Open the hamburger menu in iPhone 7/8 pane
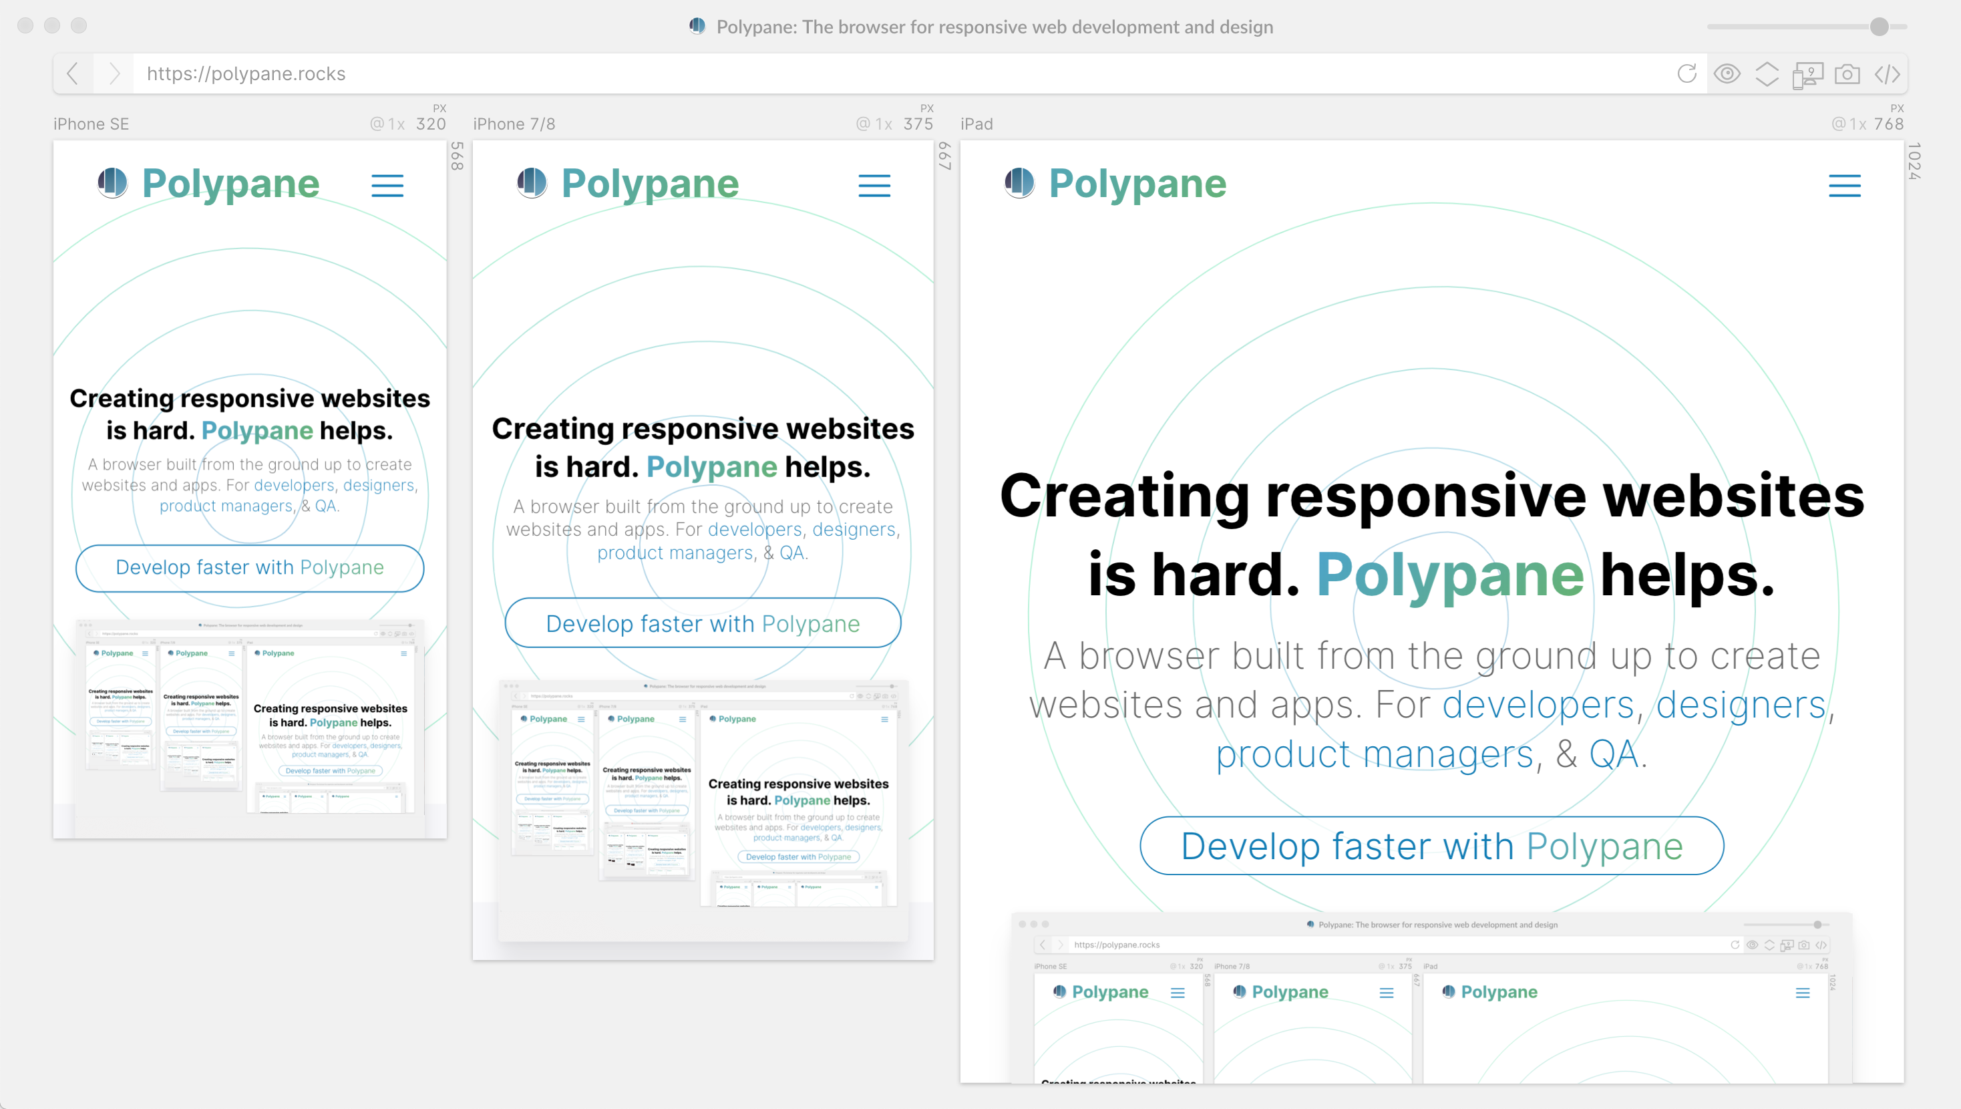This screenshot has height=1109, width=1961. tap(874, 185)
